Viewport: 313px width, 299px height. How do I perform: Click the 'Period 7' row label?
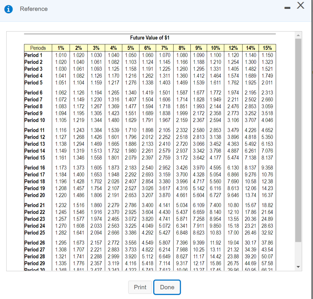pyautogui.click(x=33, y=99)
